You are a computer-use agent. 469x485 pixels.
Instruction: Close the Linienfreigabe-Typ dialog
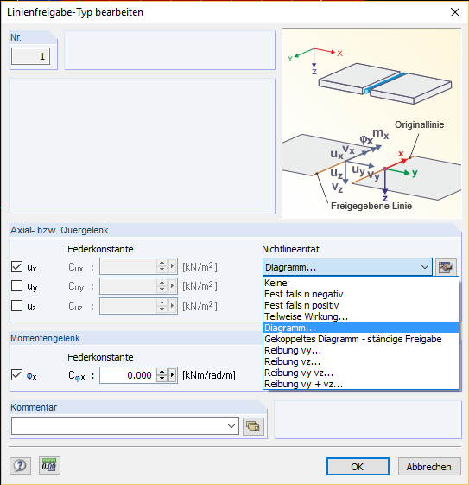(x=455, y=12)
